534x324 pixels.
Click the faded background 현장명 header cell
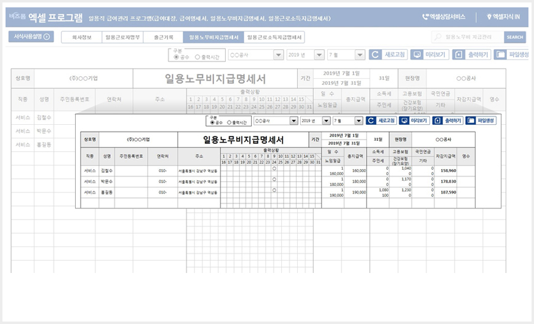pos(412,78)
